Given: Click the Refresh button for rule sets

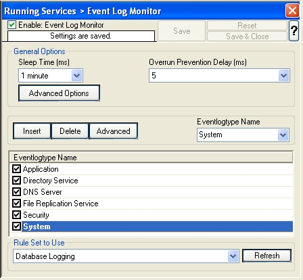Looking at the screenshot, I should coord(267,256).
